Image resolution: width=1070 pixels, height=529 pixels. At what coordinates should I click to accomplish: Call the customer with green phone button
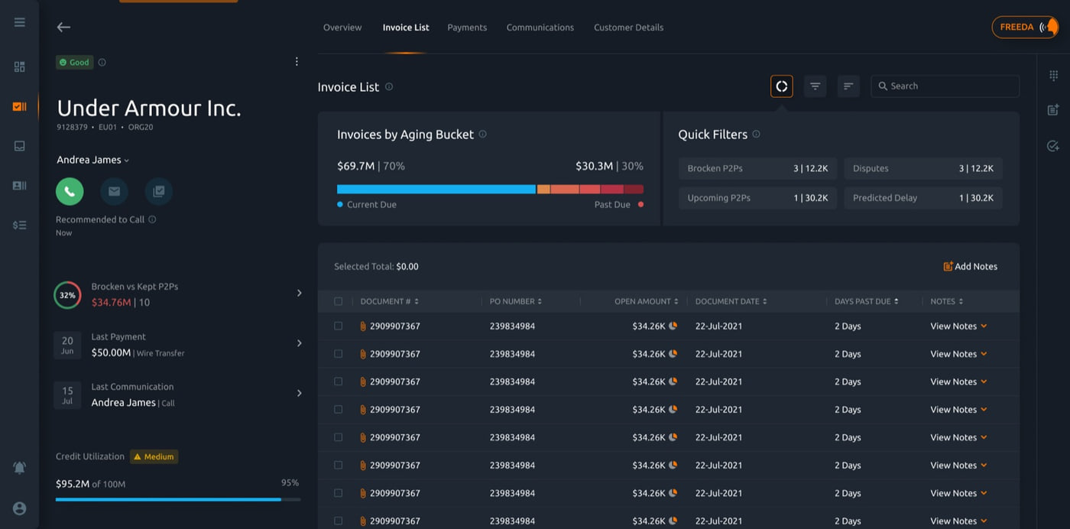tap(70, 191)
